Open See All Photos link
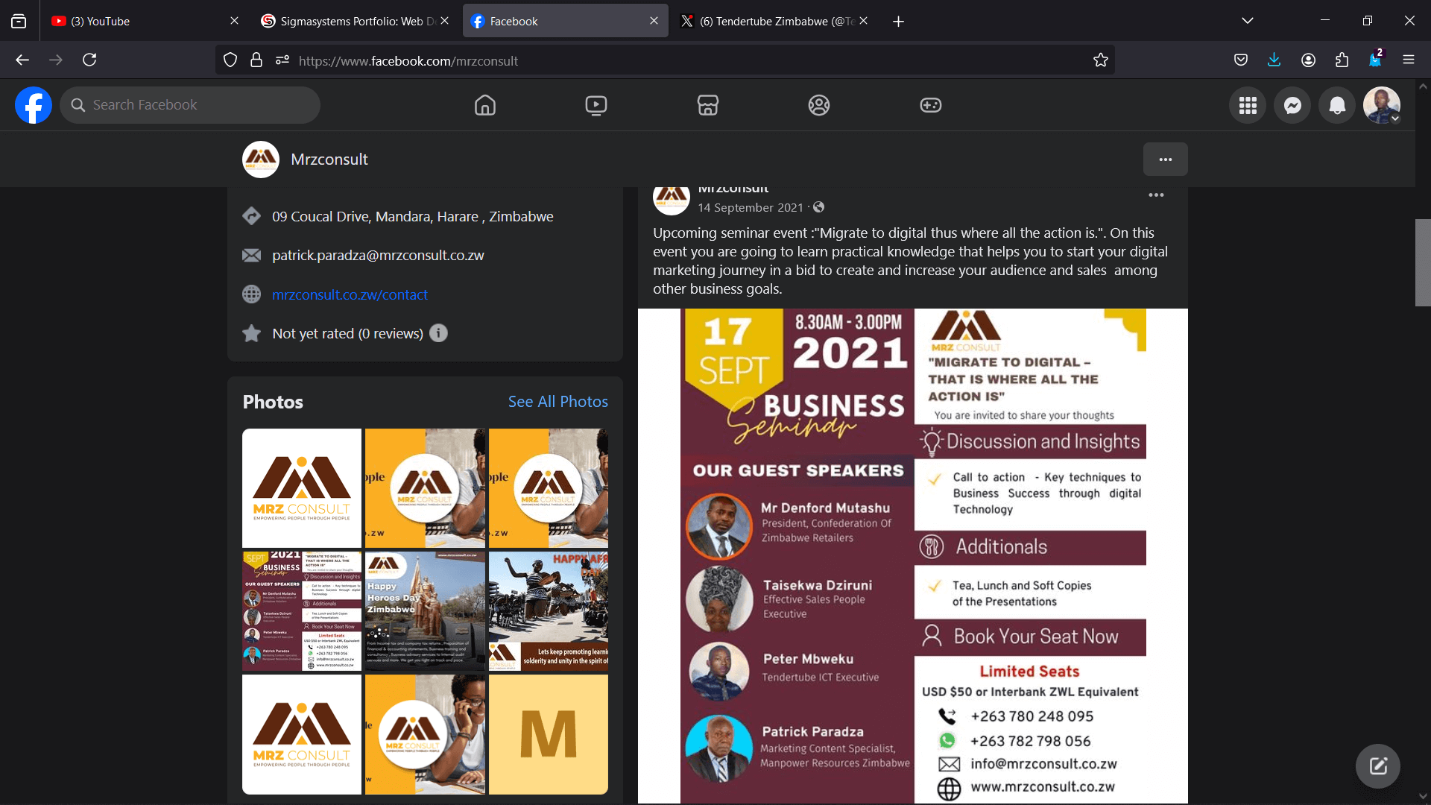The height and width of the screenshot is (805, 1431). pyautogui.click(x=557, y=402)
